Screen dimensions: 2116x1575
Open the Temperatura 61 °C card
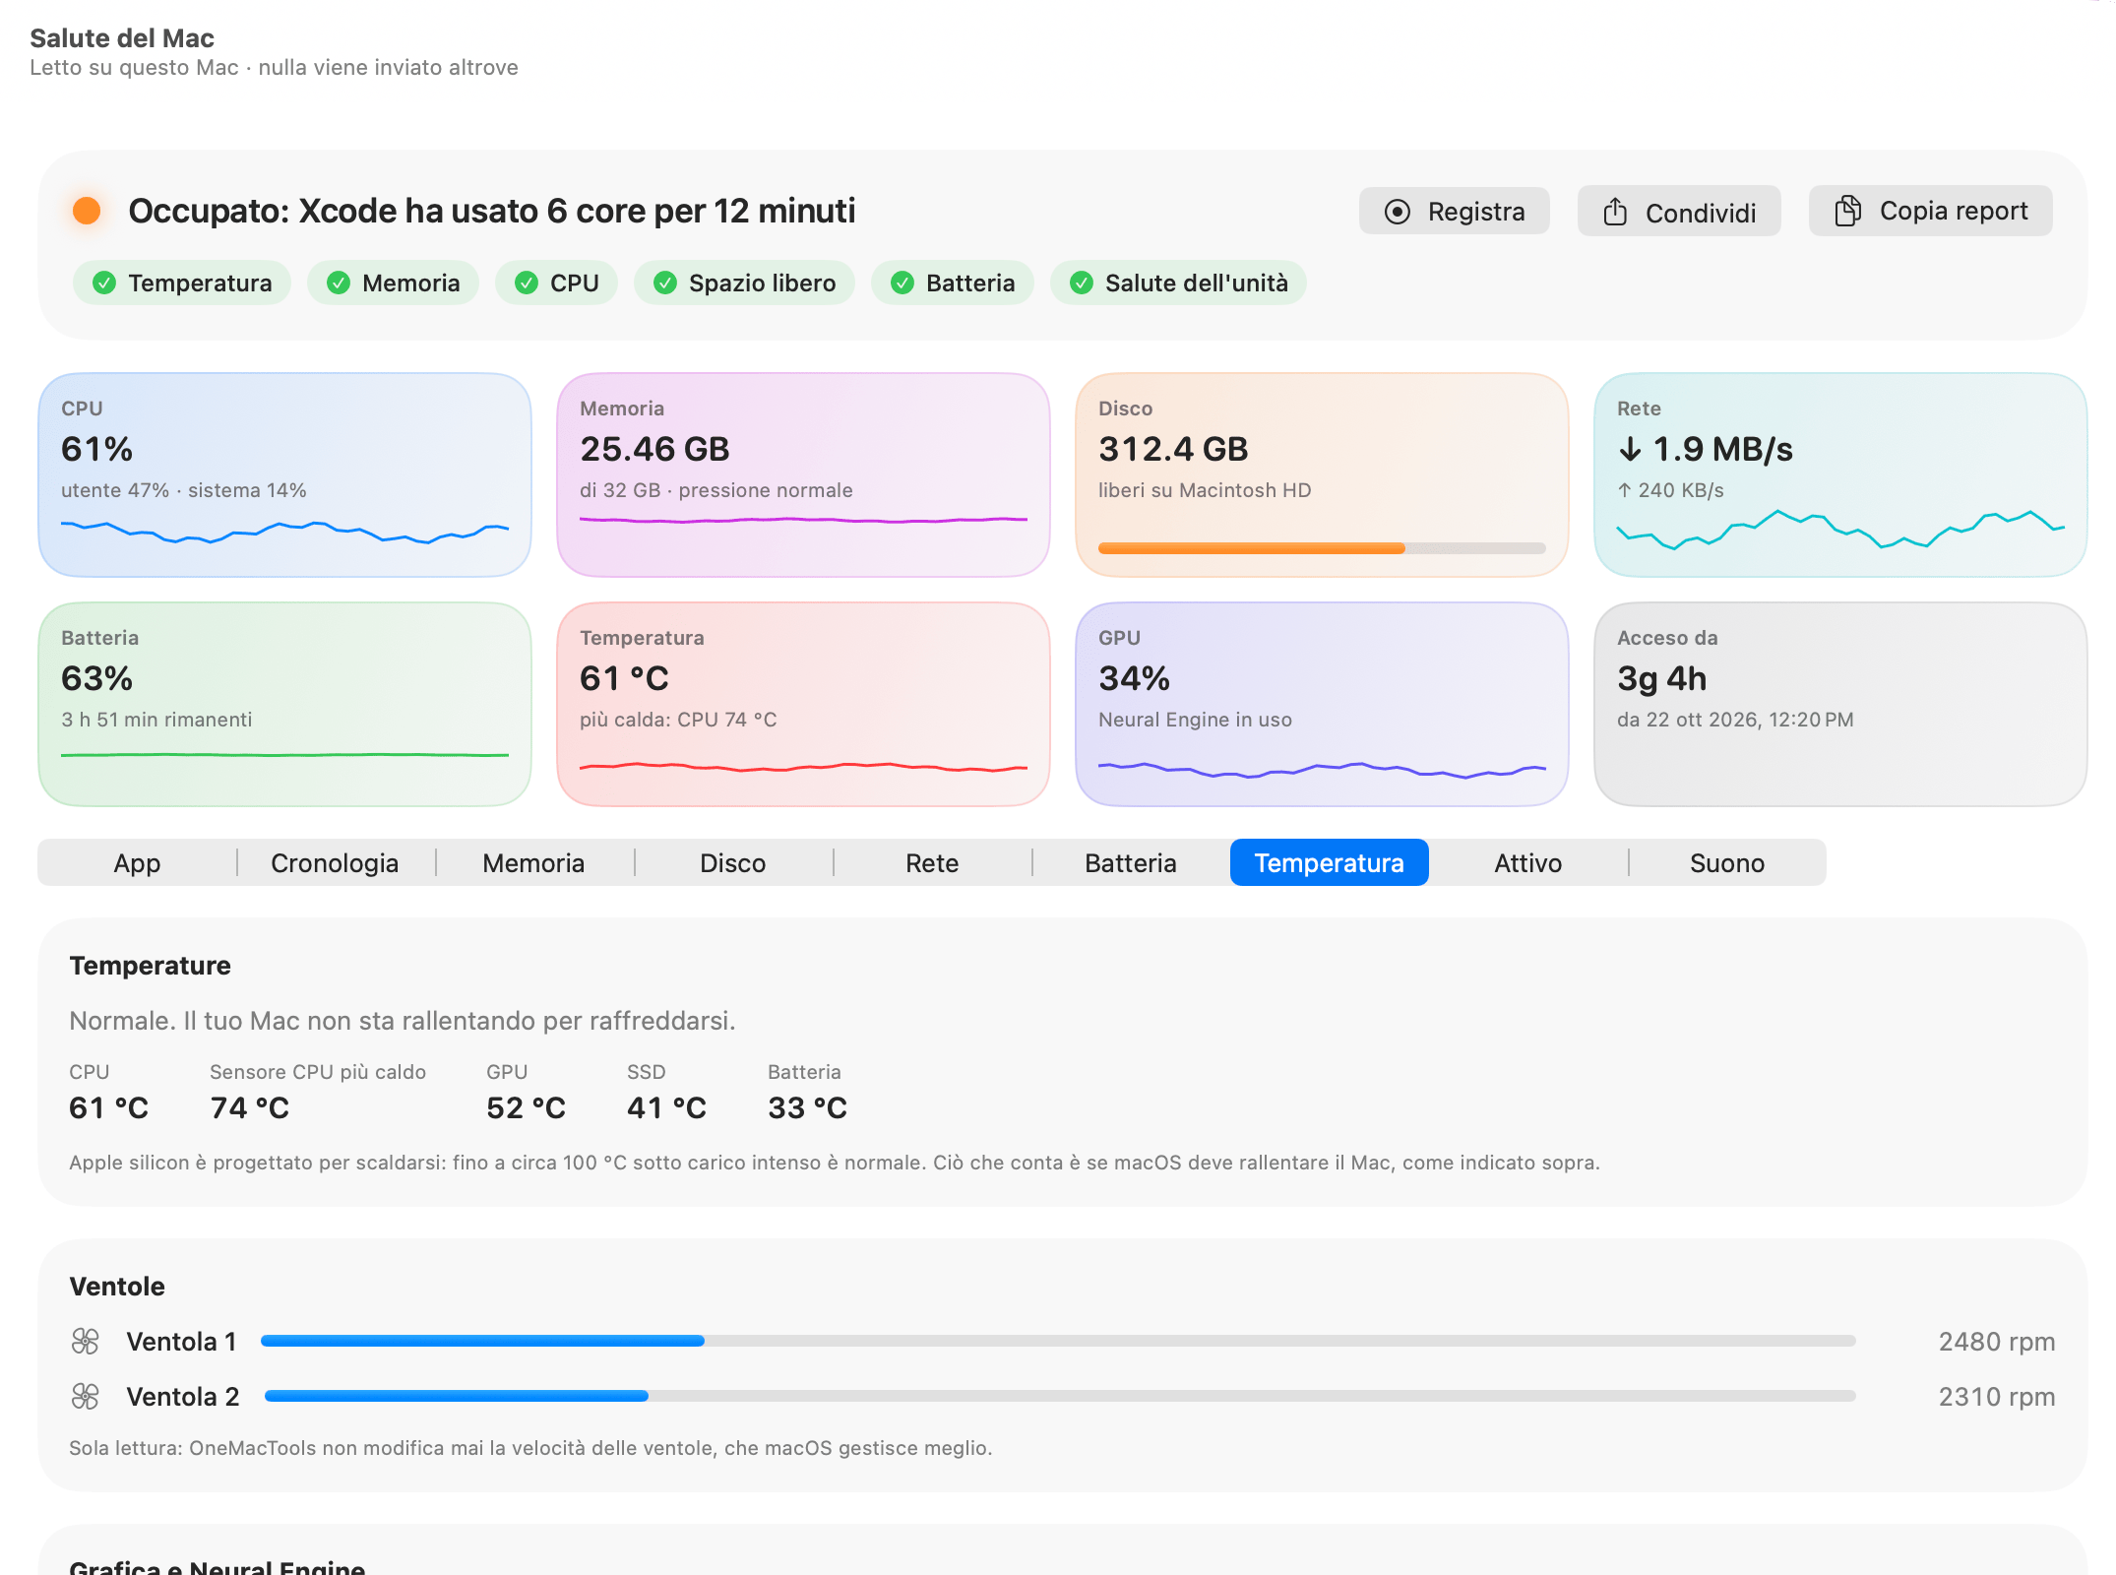click(x=803, y=704)
